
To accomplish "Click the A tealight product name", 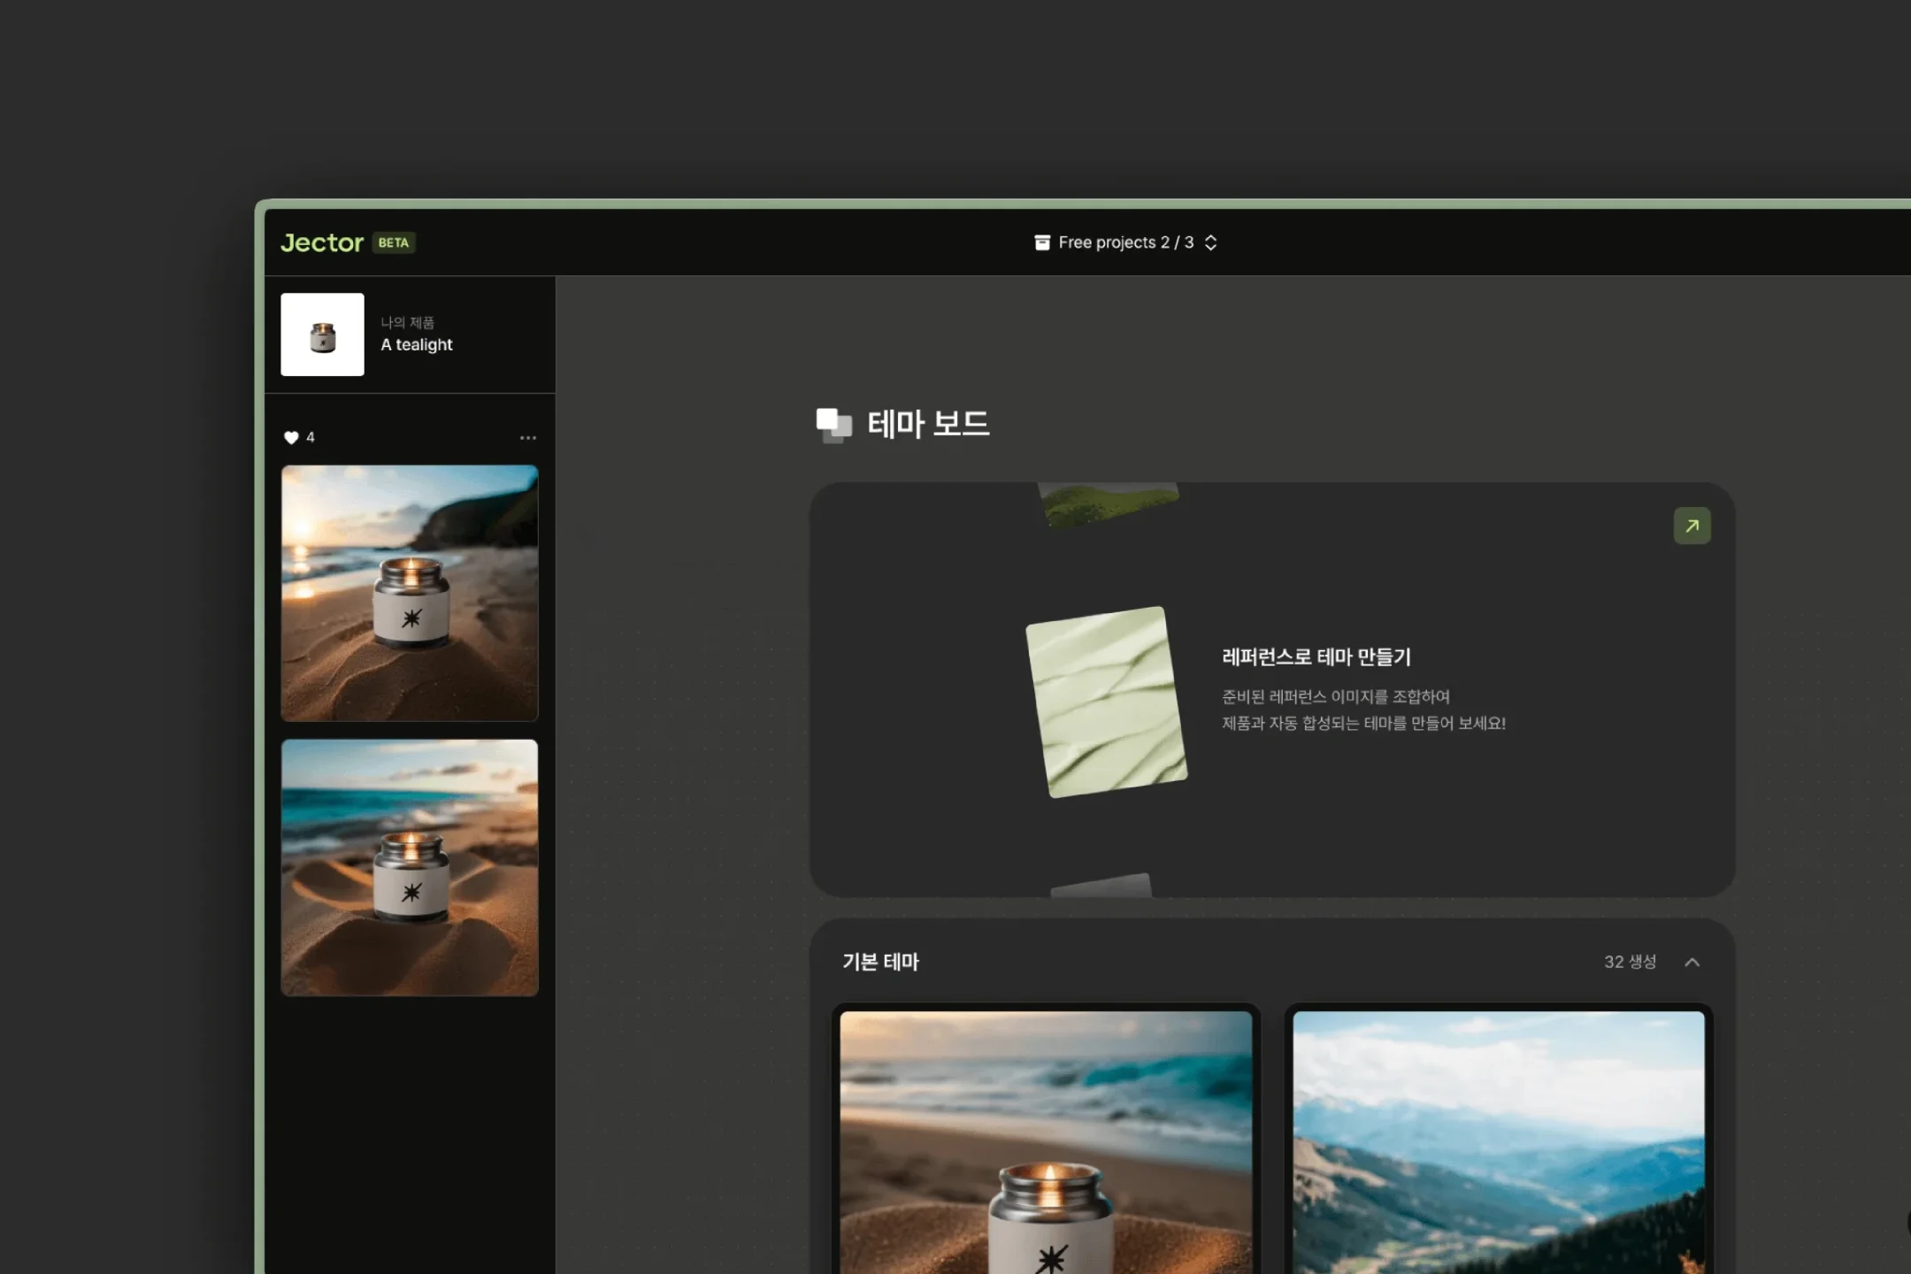I will pyautogui.click(x=416, y=345).
